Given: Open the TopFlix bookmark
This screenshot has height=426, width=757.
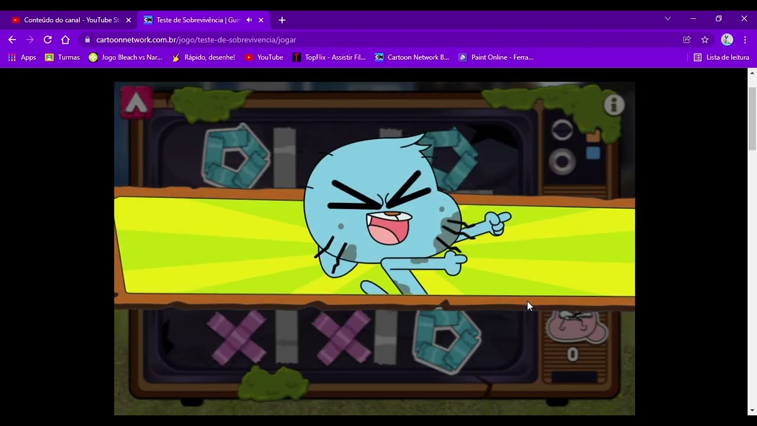Looking at the screenshot, I should 329,57.
